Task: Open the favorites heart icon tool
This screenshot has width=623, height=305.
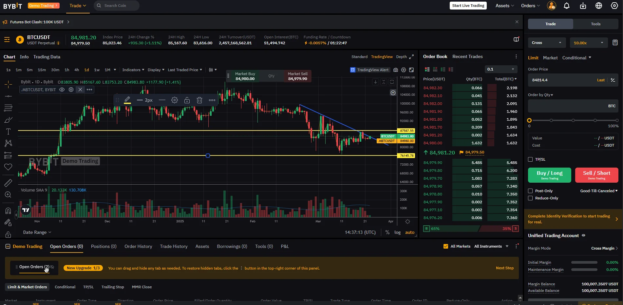Action: (8, 167)
